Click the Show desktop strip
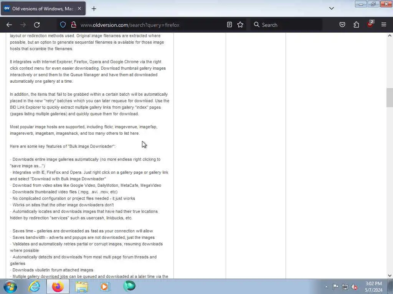Viewport: 393px width, 294px height. pos(390,287)
